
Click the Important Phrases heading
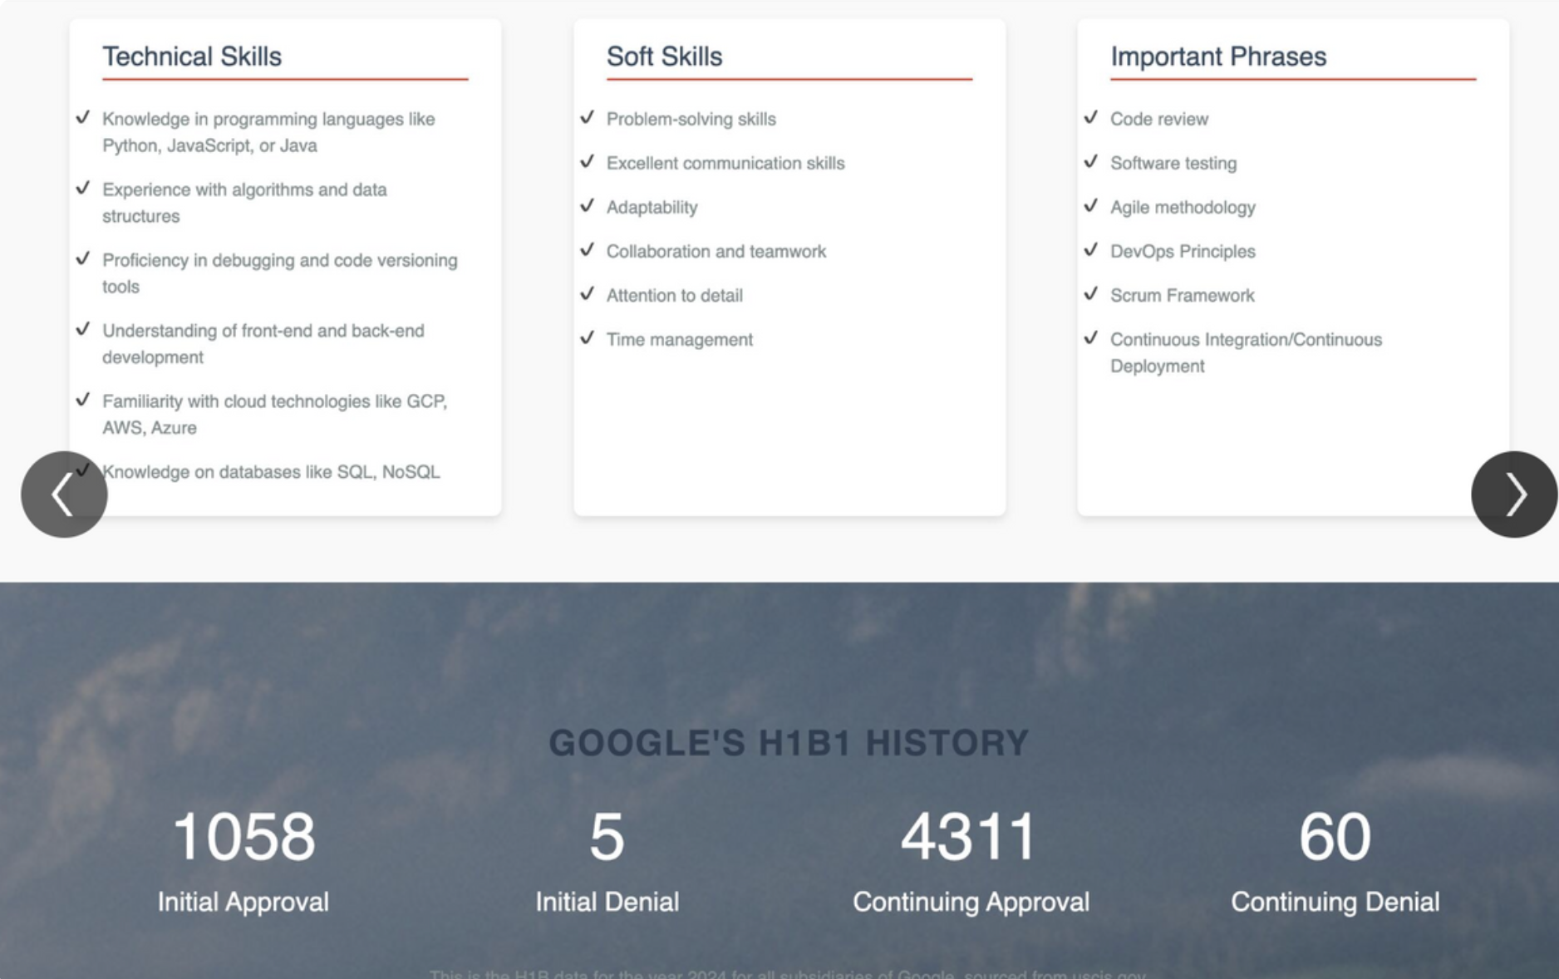pyautogui.click(x=1217, y=57)
